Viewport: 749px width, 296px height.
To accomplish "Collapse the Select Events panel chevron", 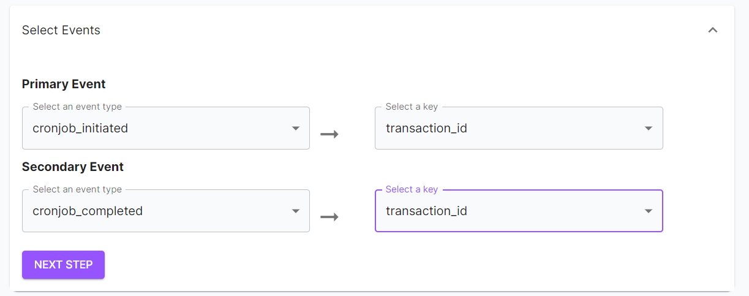I will (712, 30).
